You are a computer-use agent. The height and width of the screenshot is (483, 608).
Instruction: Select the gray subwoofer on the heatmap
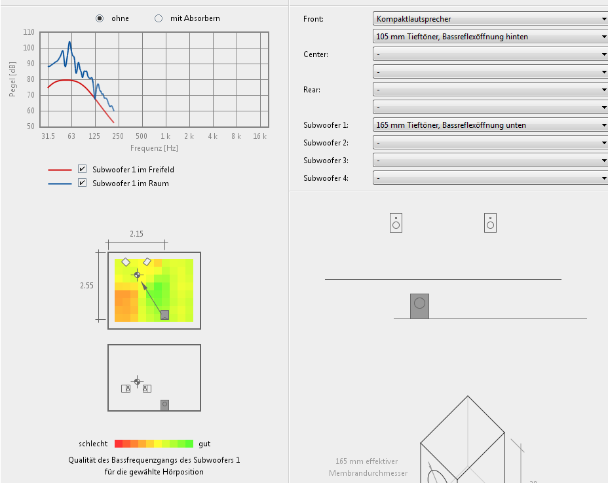164,315
